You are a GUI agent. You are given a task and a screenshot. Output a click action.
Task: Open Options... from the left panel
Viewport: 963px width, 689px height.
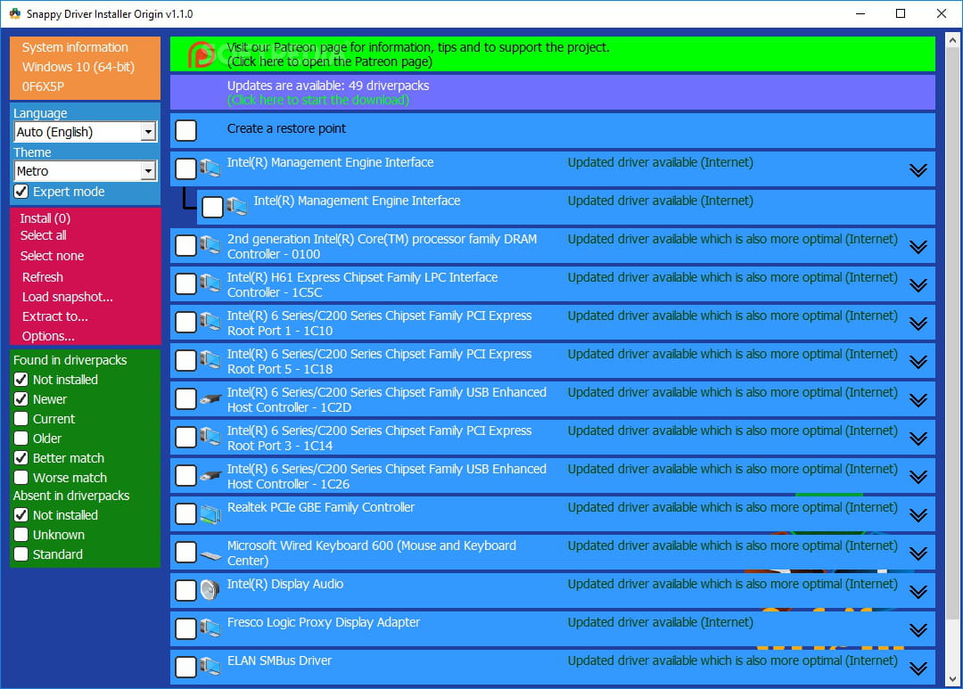(48, 336)
